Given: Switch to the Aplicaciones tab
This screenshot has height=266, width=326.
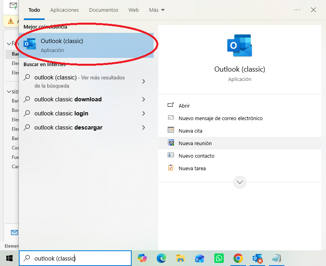Looking at the screenshot, I should [64, 10].
